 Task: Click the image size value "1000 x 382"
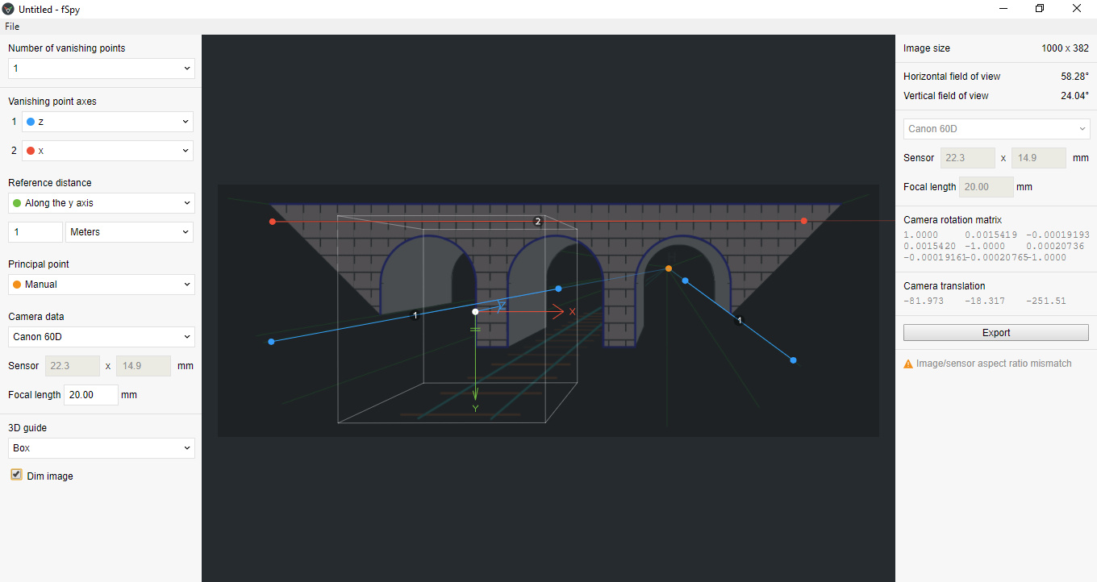[x=1065, y=48]
